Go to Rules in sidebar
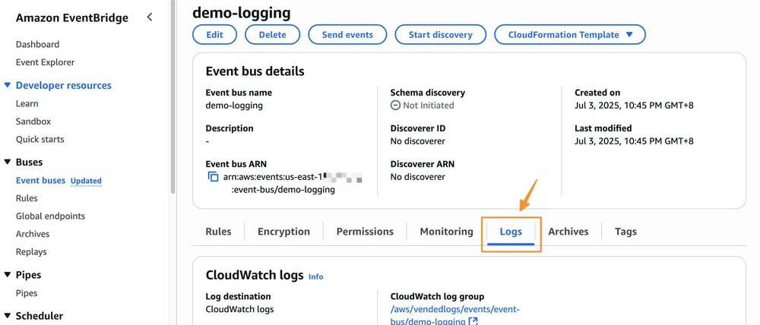The width and height of the screenshot is (760, 325). [x=27, y=198]
